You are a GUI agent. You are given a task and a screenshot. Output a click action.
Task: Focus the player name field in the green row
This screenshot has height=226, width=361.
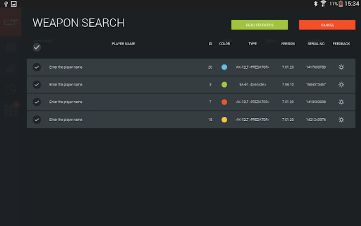click(66, 85)
